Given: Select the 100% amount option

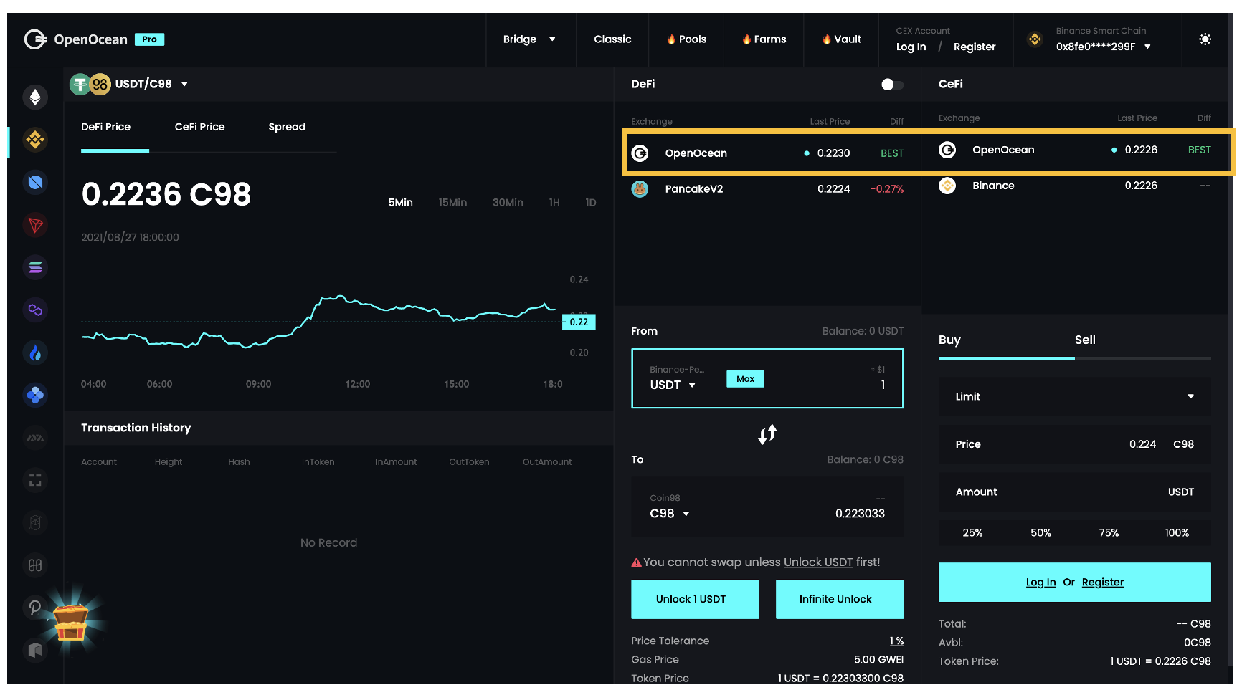Looking at the screenshot, I should tap(1177, 533).
